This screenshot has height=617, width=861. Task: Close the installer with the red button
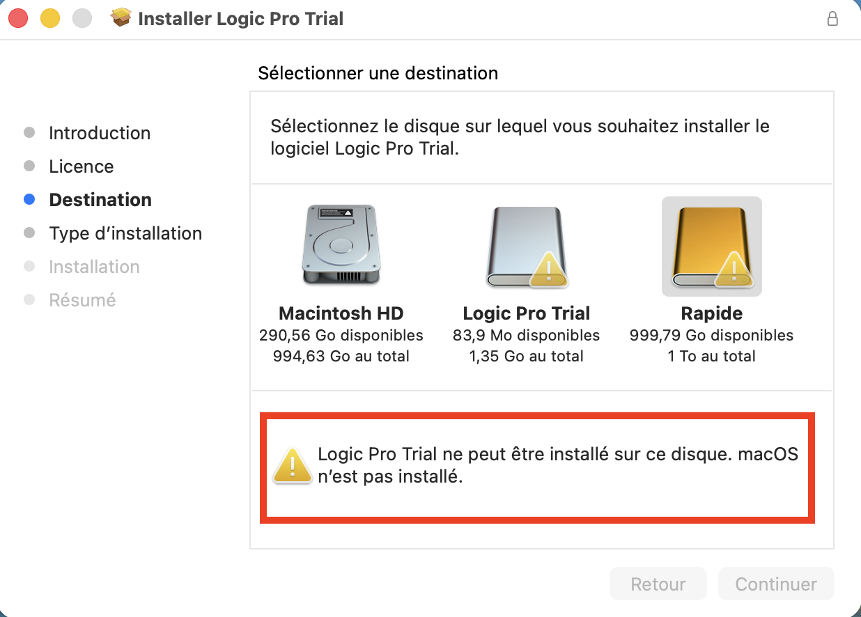(18, 19)
